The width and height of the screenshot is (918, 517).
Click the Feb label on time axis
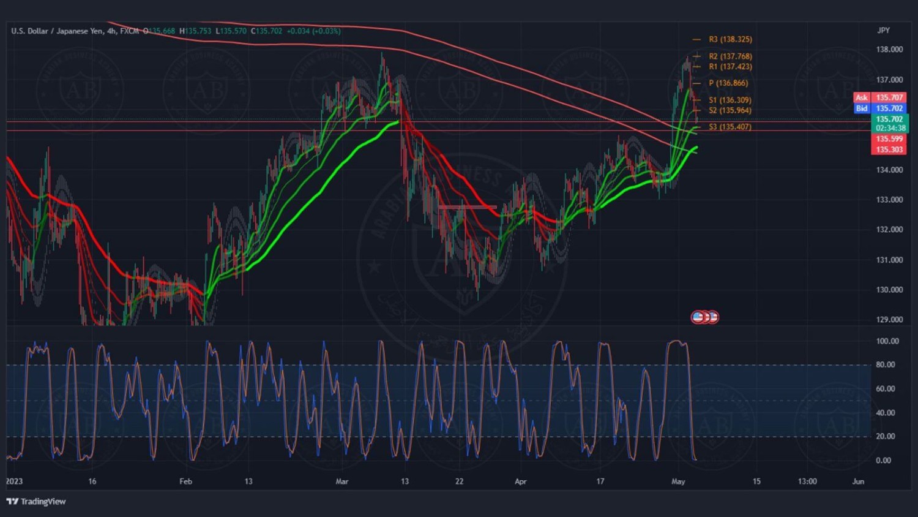click(x=186, y=481)
